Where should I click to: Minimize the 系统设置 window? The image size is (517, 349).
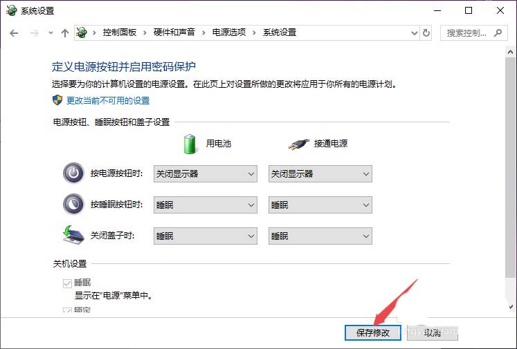[437, 10]
